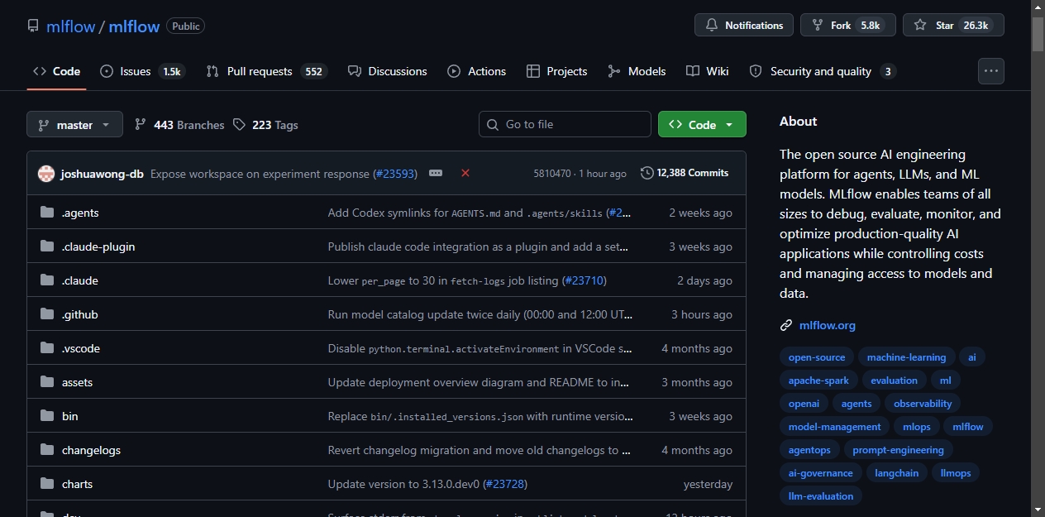Open the Pull requests tab

pyautogui.click(x=265, y=71)
